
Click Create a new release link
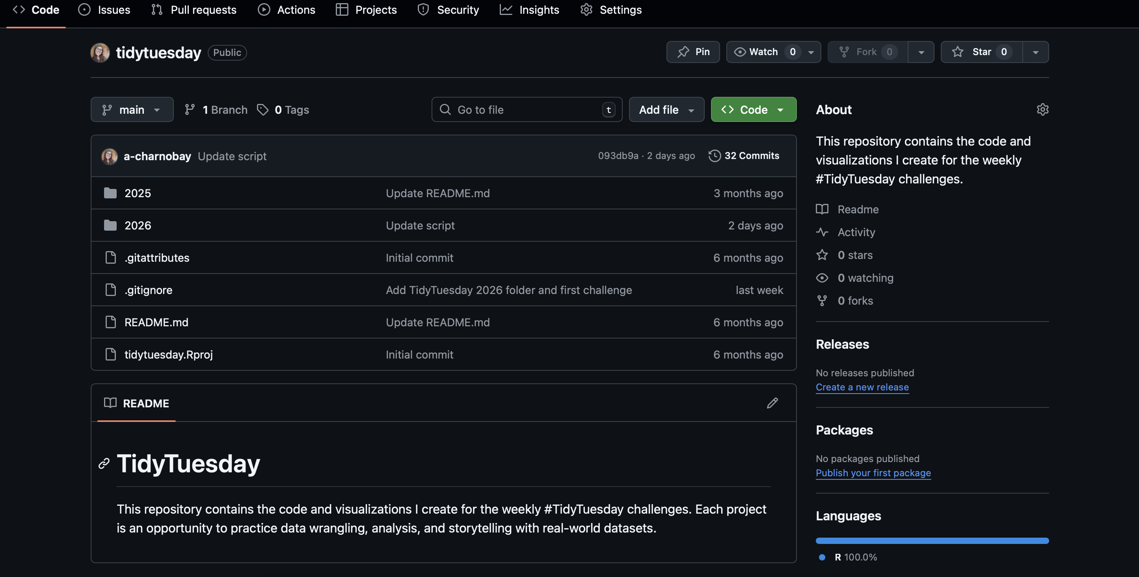[862, 387]
